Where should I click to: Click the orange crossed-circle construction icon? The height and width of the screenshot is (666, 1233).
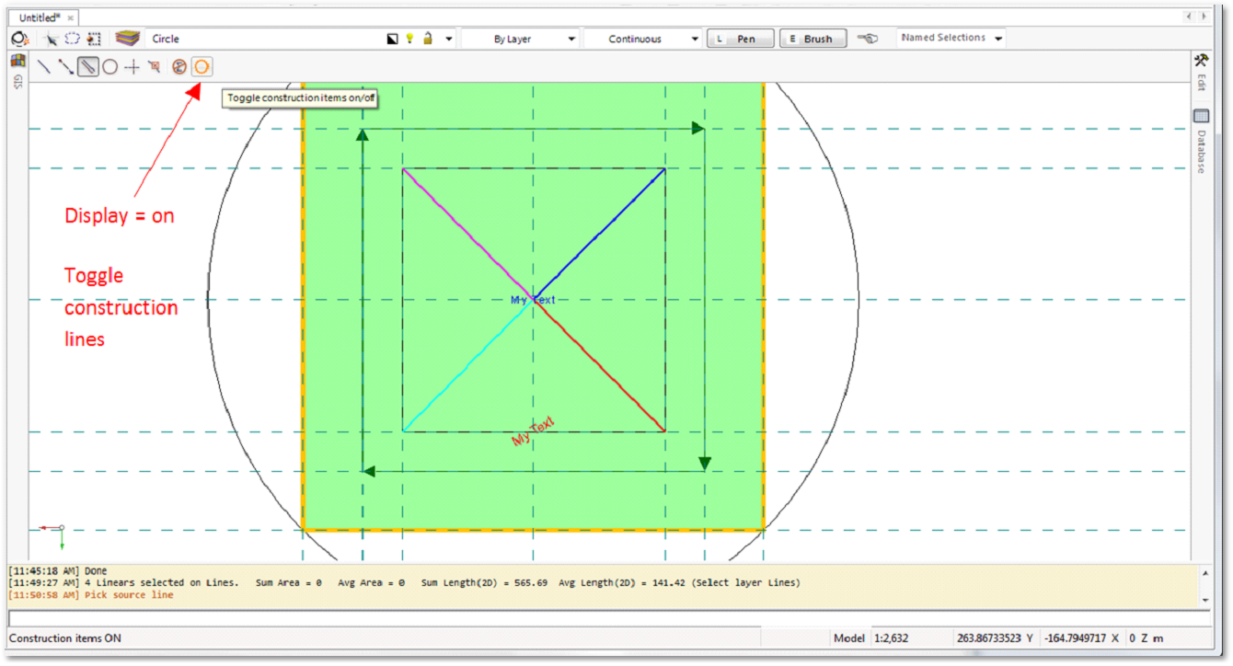pos(179,66)
